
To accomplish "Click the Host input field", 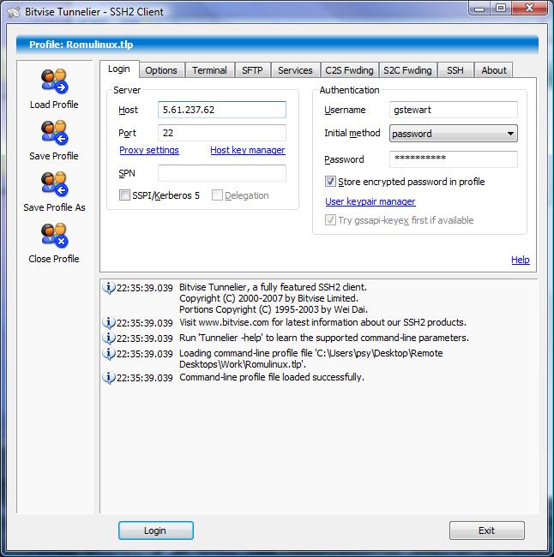I will click(222, 110).
